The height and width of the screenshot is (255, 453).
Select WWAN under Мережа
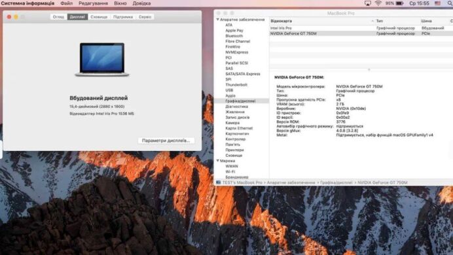pyautogui.click(x=232, y=167)
